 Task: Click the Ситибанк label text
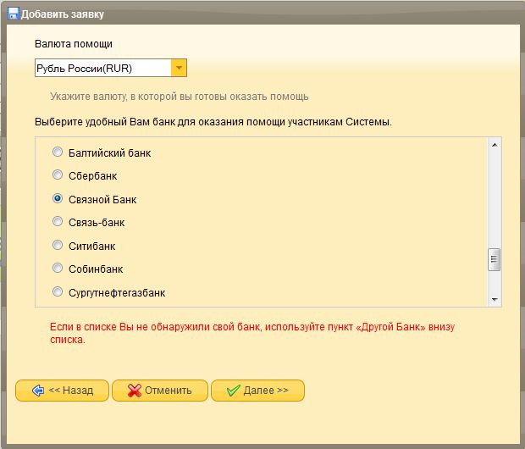pyautogui.click(x=91, y=247)
